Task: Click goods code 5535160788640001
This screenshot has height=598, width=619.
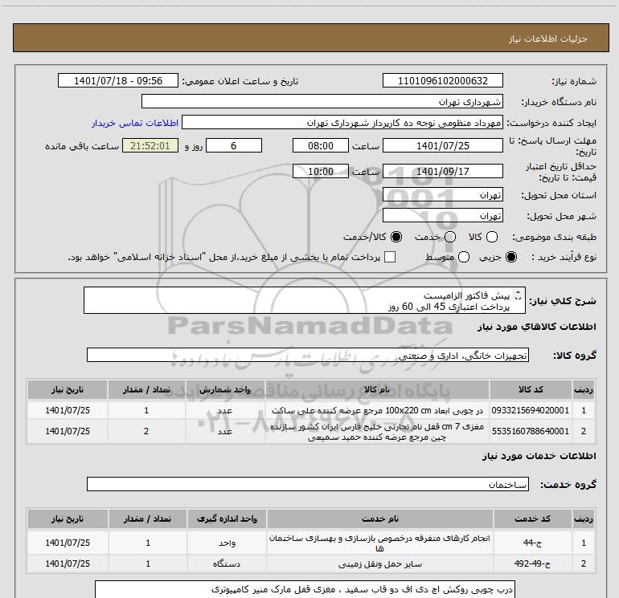Action: (x=531, y=431)
